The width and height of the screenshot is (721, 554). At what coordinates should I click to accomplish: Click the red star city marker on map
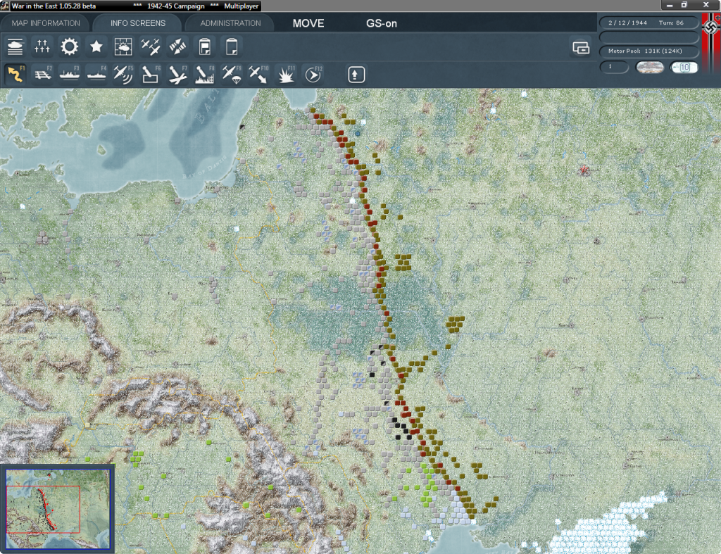pos(584,170)
